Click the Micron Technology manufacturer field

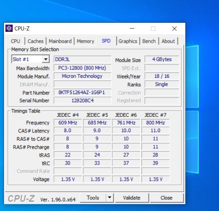pyautogui.click(x=83, y=76)
